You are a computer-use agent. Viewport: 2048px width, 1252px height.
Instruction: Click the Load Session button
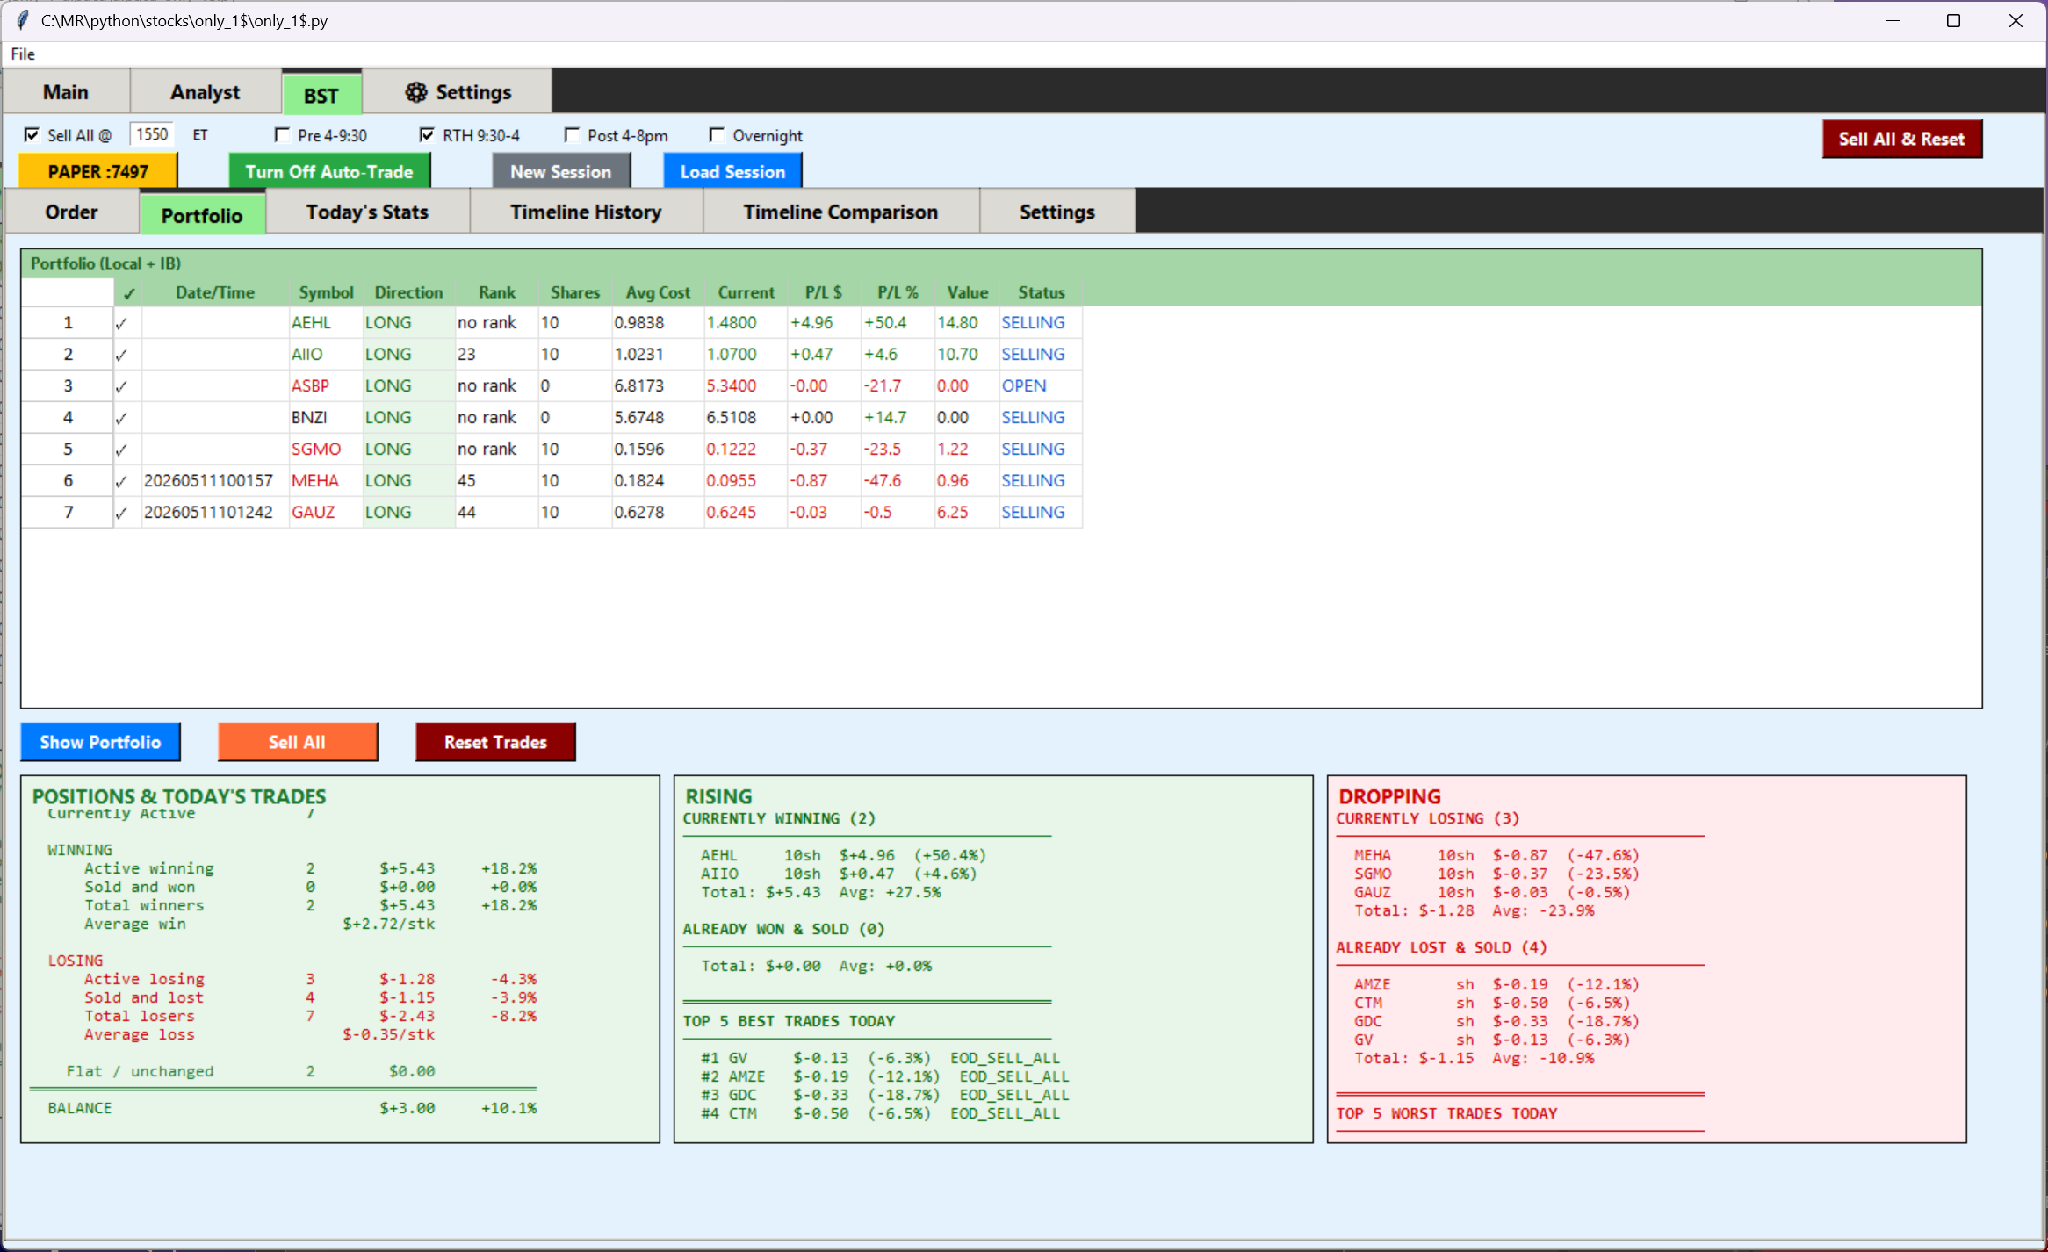[732, 171]
